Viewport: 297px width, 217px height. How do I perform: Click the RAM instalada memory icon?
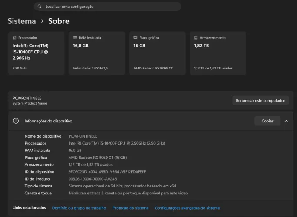(75, 38)
